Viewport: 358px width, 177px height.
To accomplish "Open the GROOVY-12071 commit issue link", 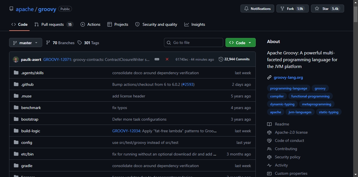I will click(x=57, y=59).
